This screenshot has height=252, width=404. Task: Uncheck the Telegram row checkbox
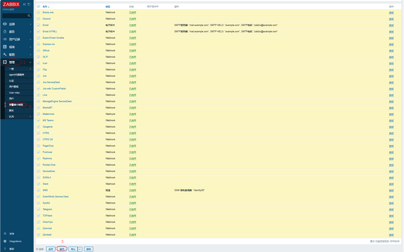[x=38, y=209]
